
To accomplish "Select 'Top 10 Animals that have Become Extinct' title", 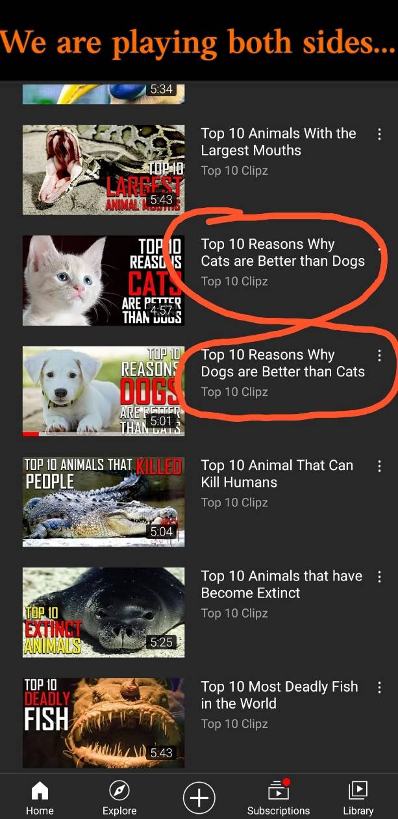I will tap(282, 584).
